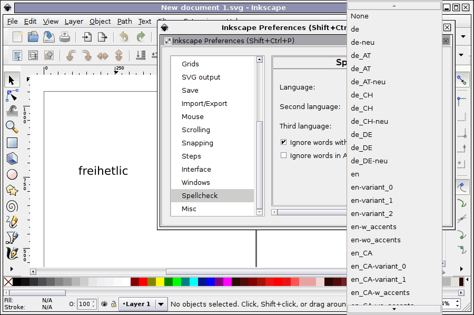
Task: Open the Layer menu
Action: tap(74, 22)
